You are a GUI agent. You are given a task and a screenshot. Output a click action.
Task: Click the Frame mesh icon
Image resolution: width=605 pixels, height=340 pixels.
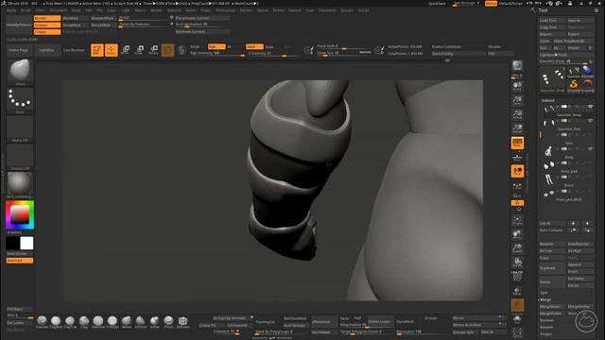(517, 220)
